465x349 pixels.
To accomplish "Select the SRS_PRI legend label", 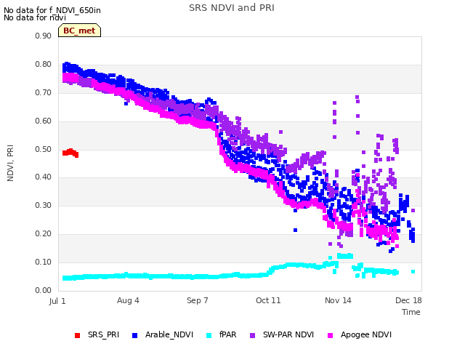I will pos(103,334).
